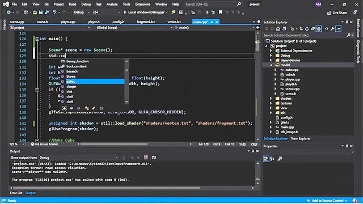The image size is (363, 204).
Task: Click the Save All icon in the toolbar
Action: tap(47, 12)
